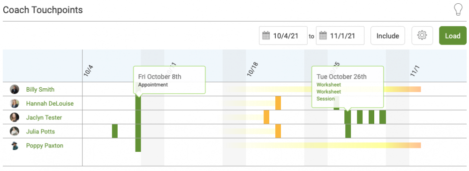Click the lightbulb tips icon
The height and width of the screenshot is (171, 469).
[458, 9]
